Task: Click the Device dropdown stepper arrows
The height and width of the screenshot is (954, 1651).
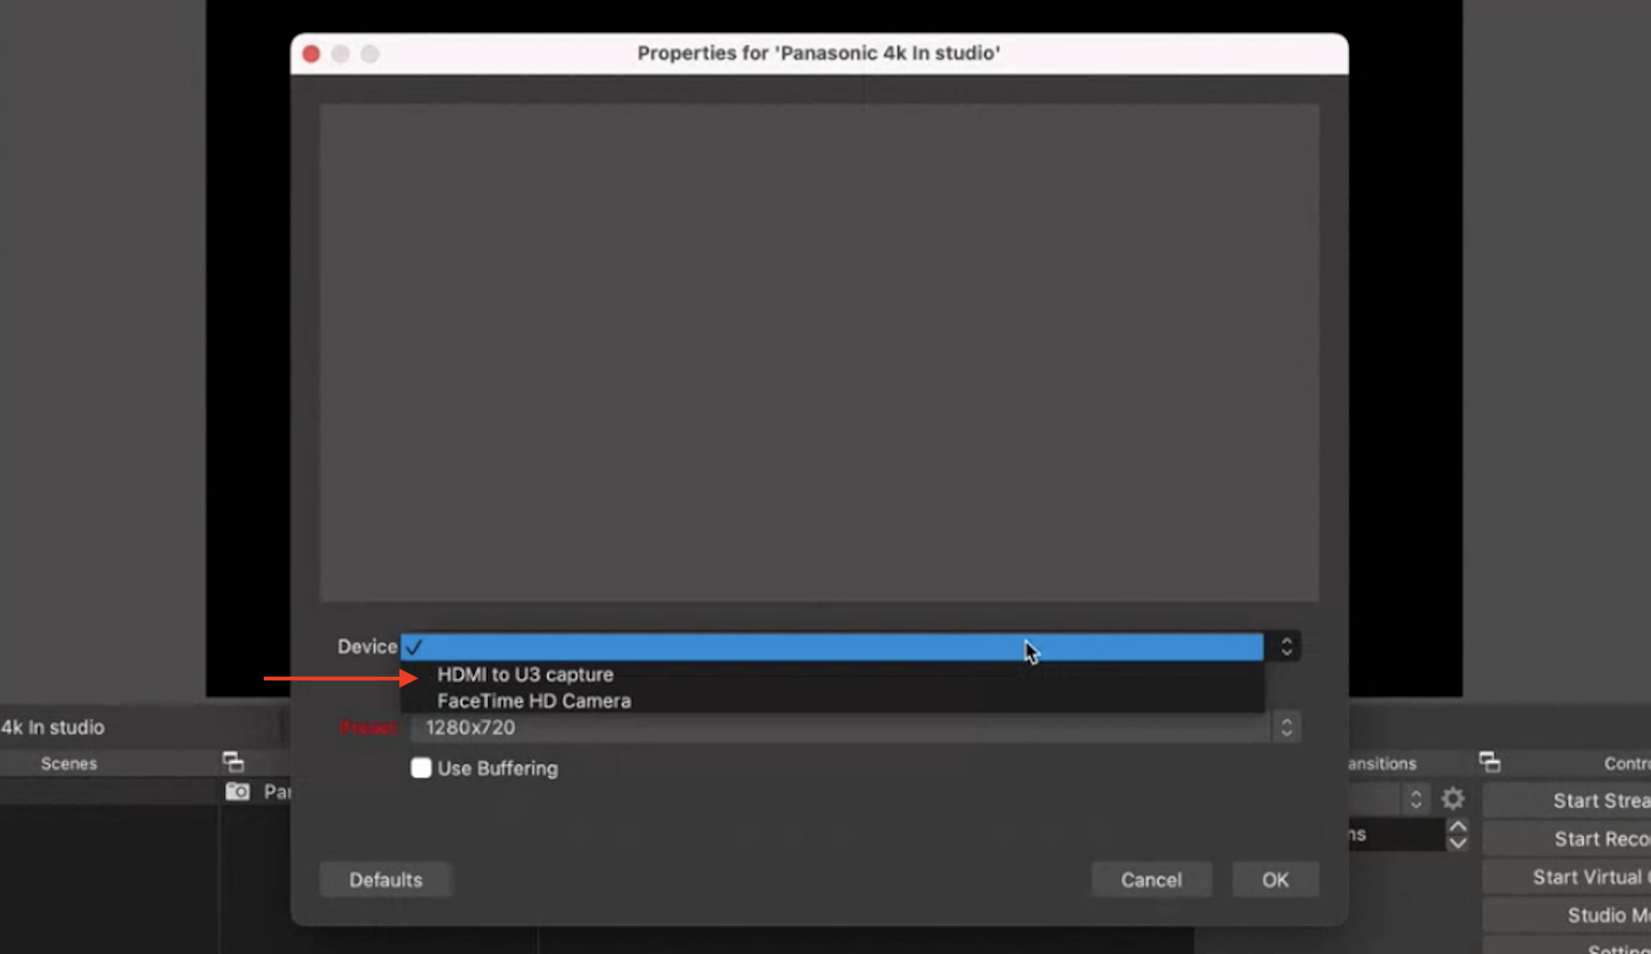Action: click(1286, 647)
